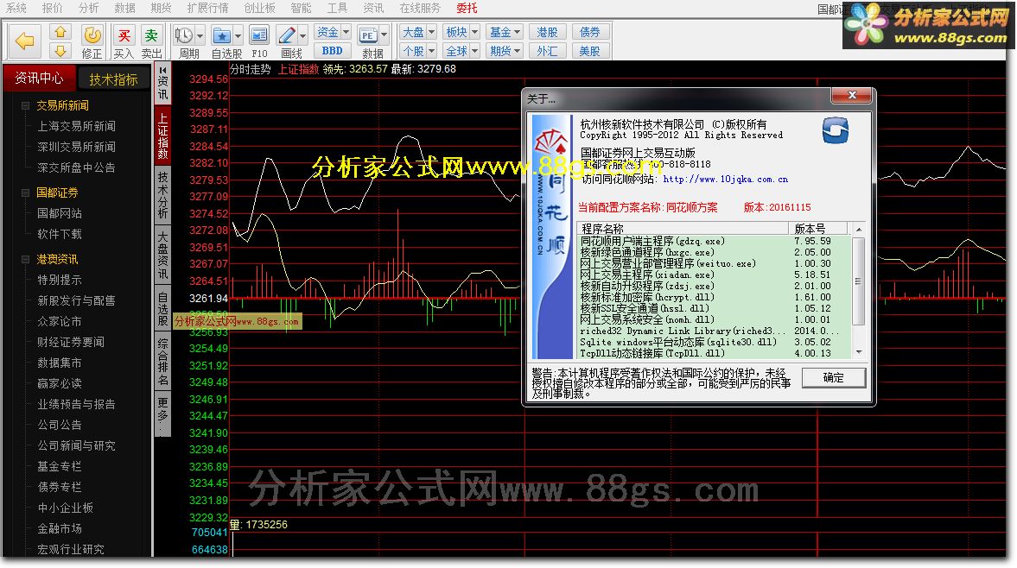Screen dimensions: 1017x568
Task: Click the 周期 clock icon
Action: [x=183, y=35]
